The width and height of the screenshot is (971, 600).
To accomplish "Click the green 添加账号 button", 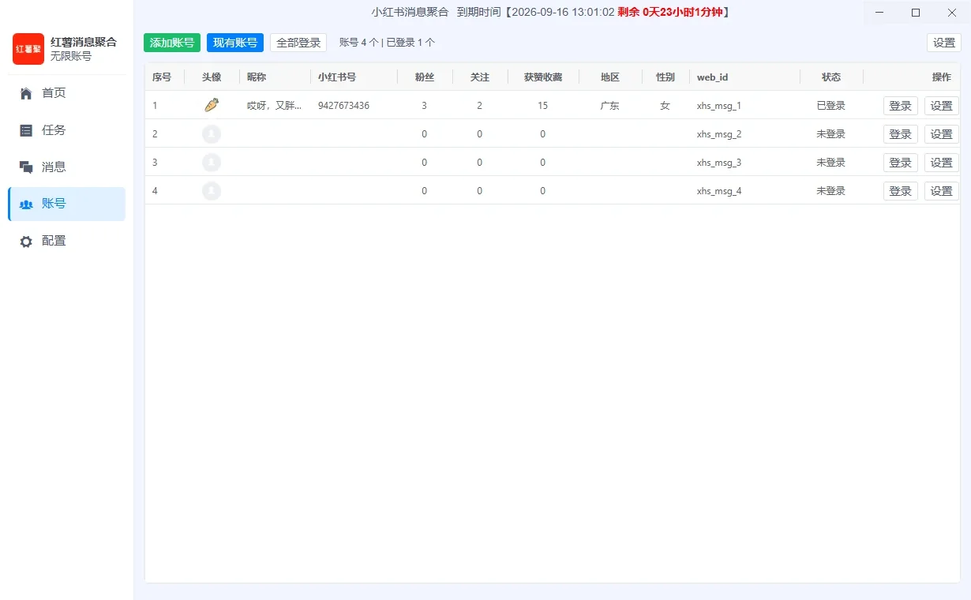I will pyautogui.click(x=172, y=43).
